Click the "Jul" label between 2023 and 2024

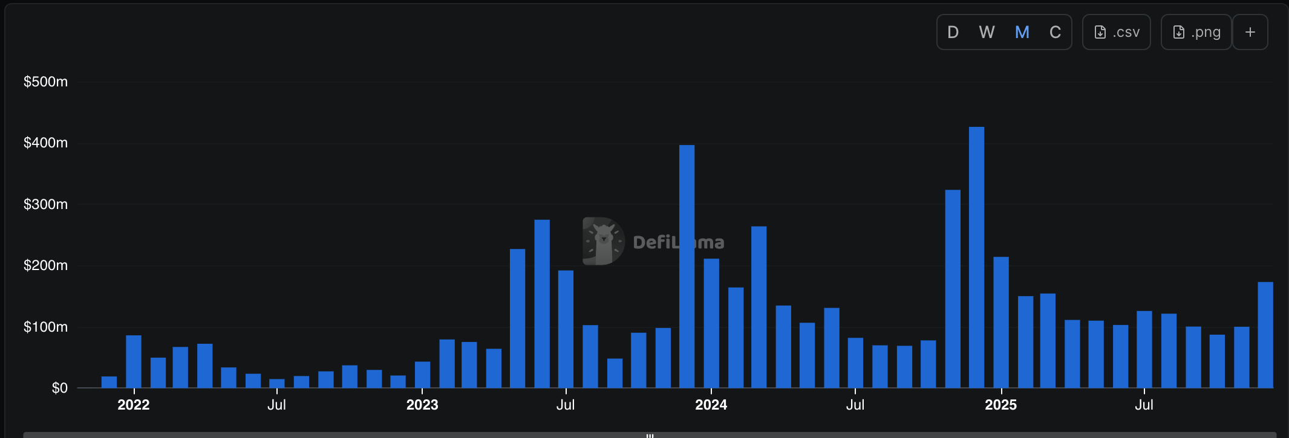point(566,405)
